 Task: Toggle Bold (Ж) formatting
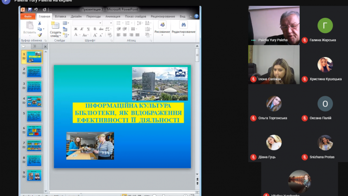coord(76,29)
